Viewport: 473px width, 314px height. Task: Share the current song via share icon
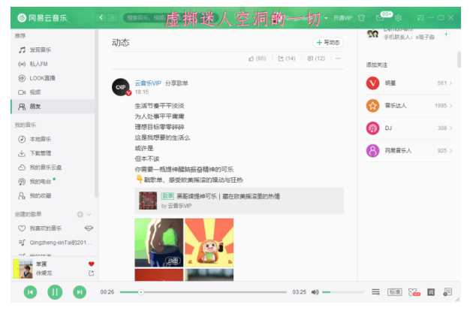(x=92, y=273)
